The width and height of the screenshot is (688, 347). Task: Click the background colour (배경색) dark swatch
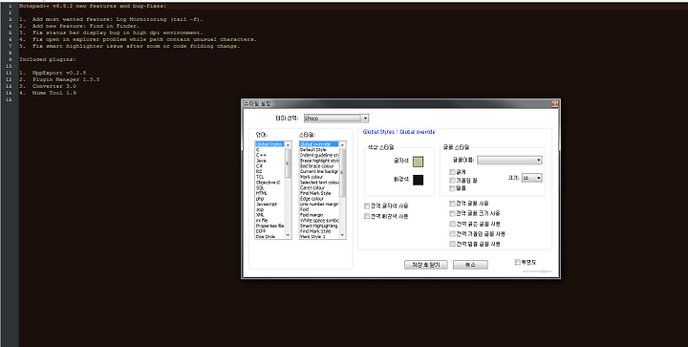point(419,180)
